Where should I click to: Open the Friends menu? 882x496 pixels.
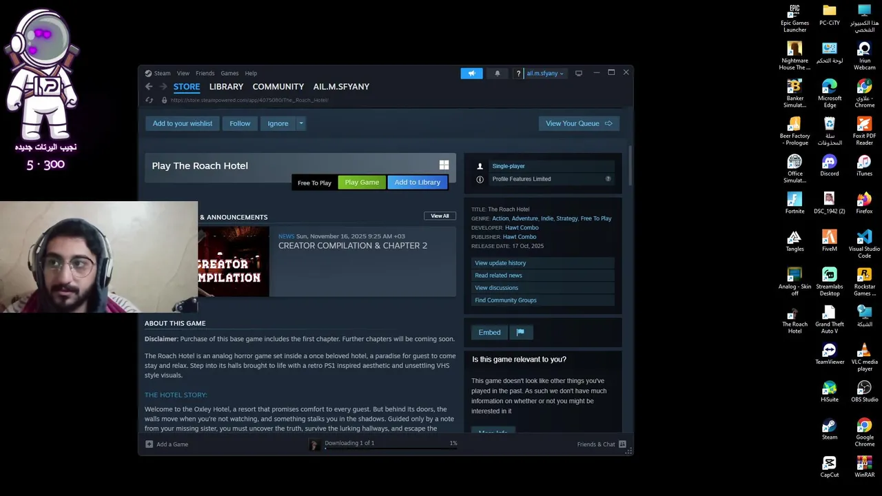[205, 73]
